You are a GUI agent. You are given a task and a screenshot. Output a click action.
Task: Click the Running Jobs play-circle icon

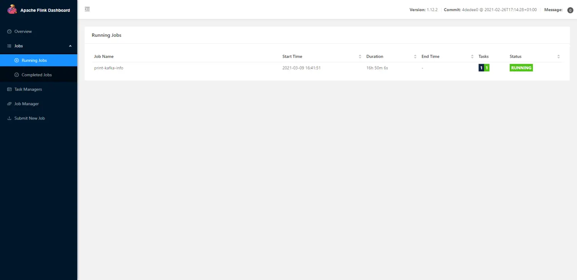pos(17,60)
